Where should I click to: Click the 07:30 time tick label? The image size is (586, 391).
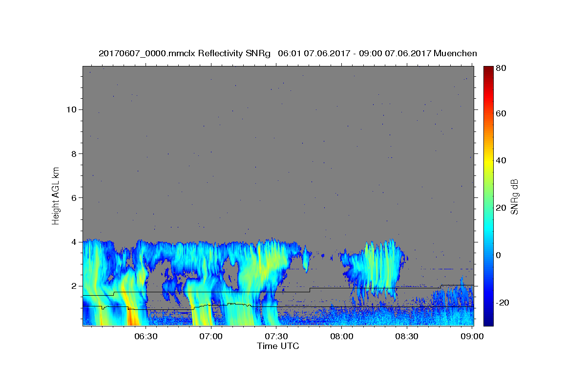[276, 336]
